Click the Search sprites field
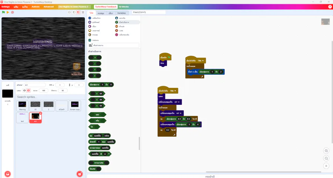Image resolution: width=333 pixels, height=178 pixels. tap(50, 97)
